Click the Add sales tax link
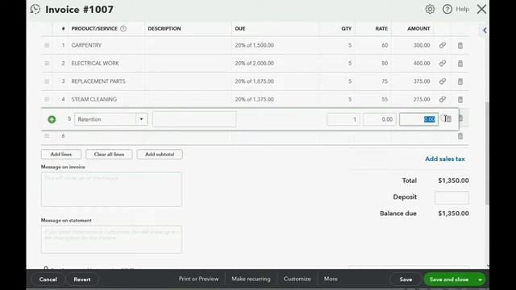The width and height of the screenshot is (516, 290). 445,159
